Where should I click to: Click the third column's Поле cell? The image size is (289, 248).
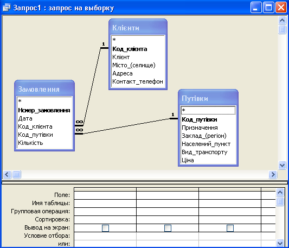click(230, 195)
